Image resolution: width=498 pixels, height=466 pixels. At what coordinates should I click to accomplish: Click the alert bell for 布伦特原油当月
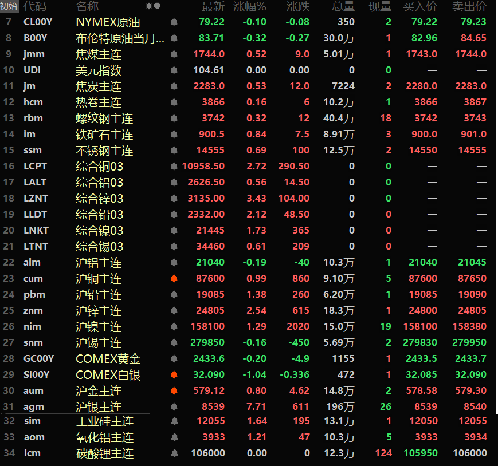[174, 38]
